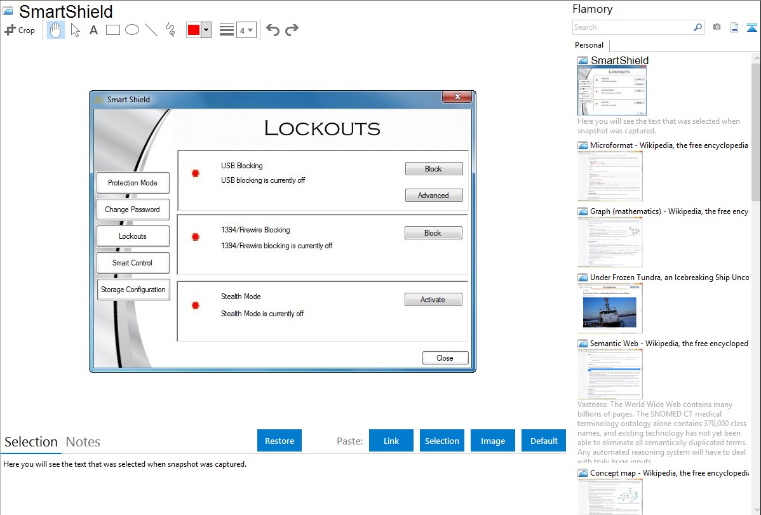This screenshot has height=515, width=761.
Task: Click the SmartShield app icon in header
Action: pos(8,11)
